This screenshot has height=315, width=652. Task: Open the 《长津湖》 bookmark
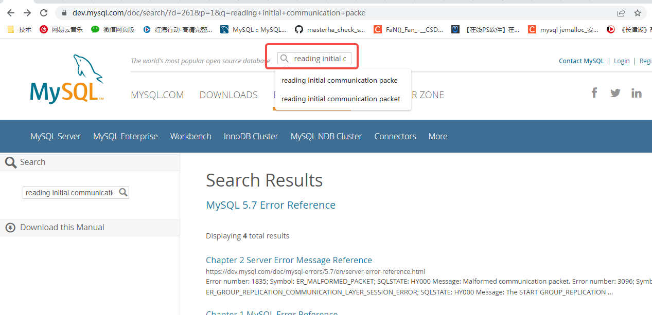(x=629, y=29)
